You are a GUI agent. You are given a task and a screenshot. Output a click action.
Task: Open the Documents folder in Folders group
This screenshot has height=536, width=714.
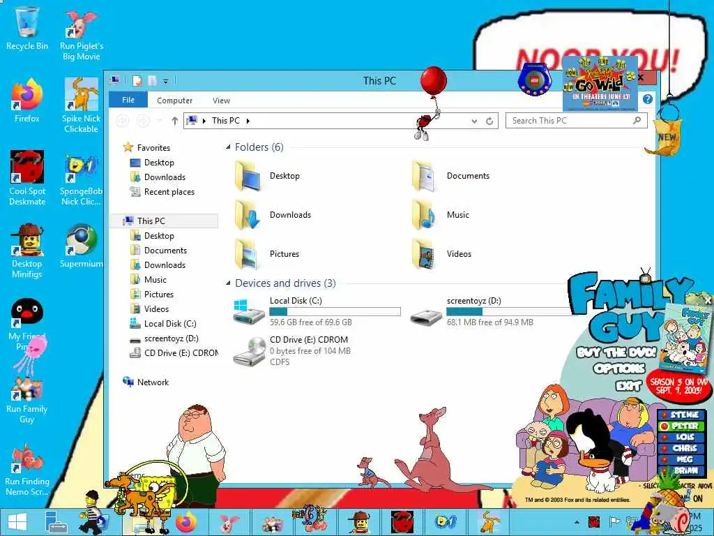tap(450, 176)
